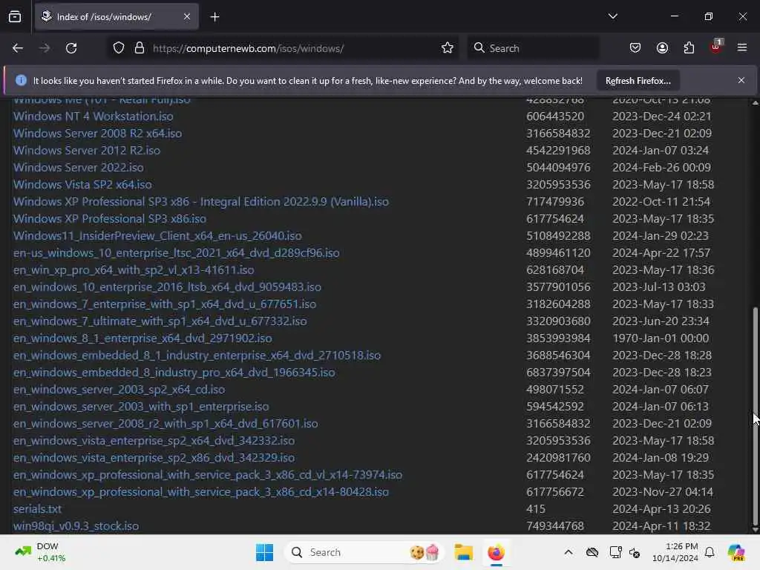Open en_windows_vista_enterprise_sp2_x86 iso link
Viewport: 760px width, 570px height.
point(154,457)
